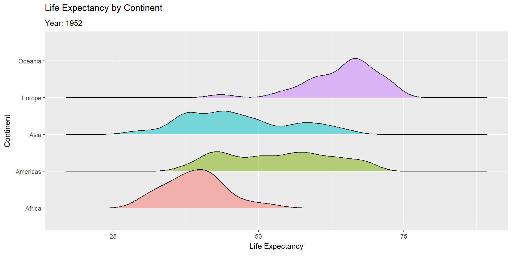
Task: Click the 'Life Expectancy by Continent' chart title
Action: click(x=103, y=8)
